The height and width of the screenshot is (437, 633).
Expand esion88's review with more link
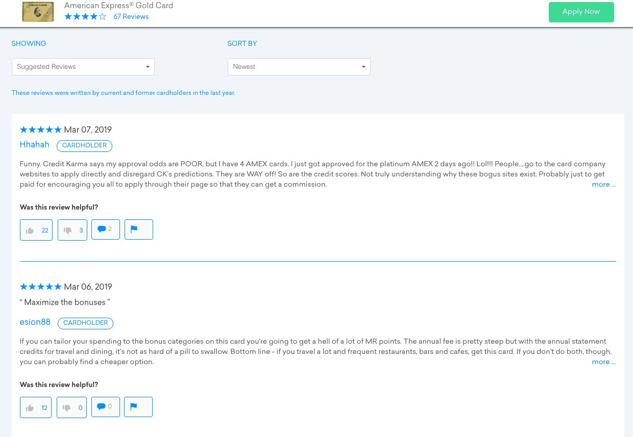click(603, 362)
